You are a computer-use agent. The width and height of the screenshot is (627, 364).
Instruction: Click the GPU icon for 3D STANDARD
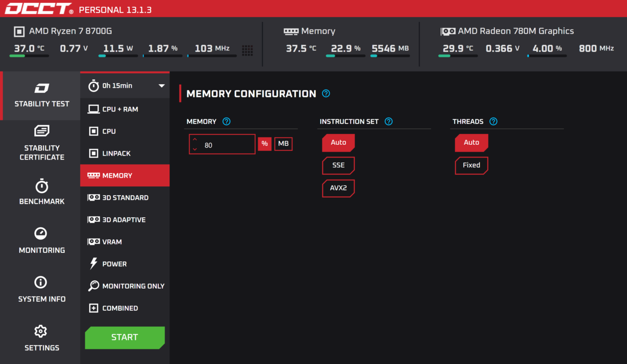(94, 198)
